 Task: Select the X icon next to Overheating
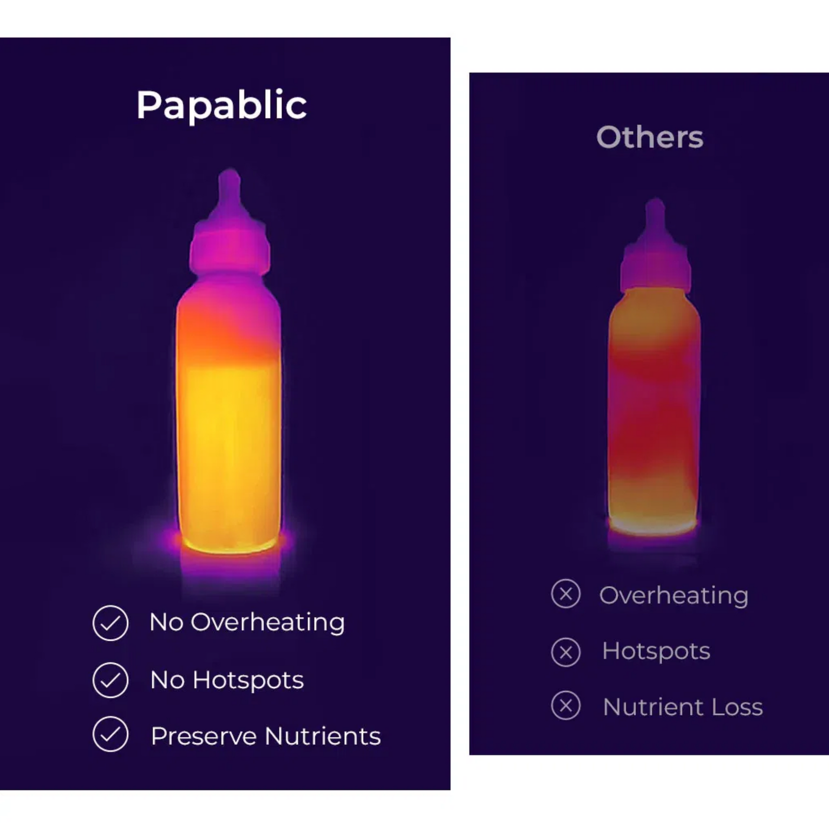coord(566,594)
